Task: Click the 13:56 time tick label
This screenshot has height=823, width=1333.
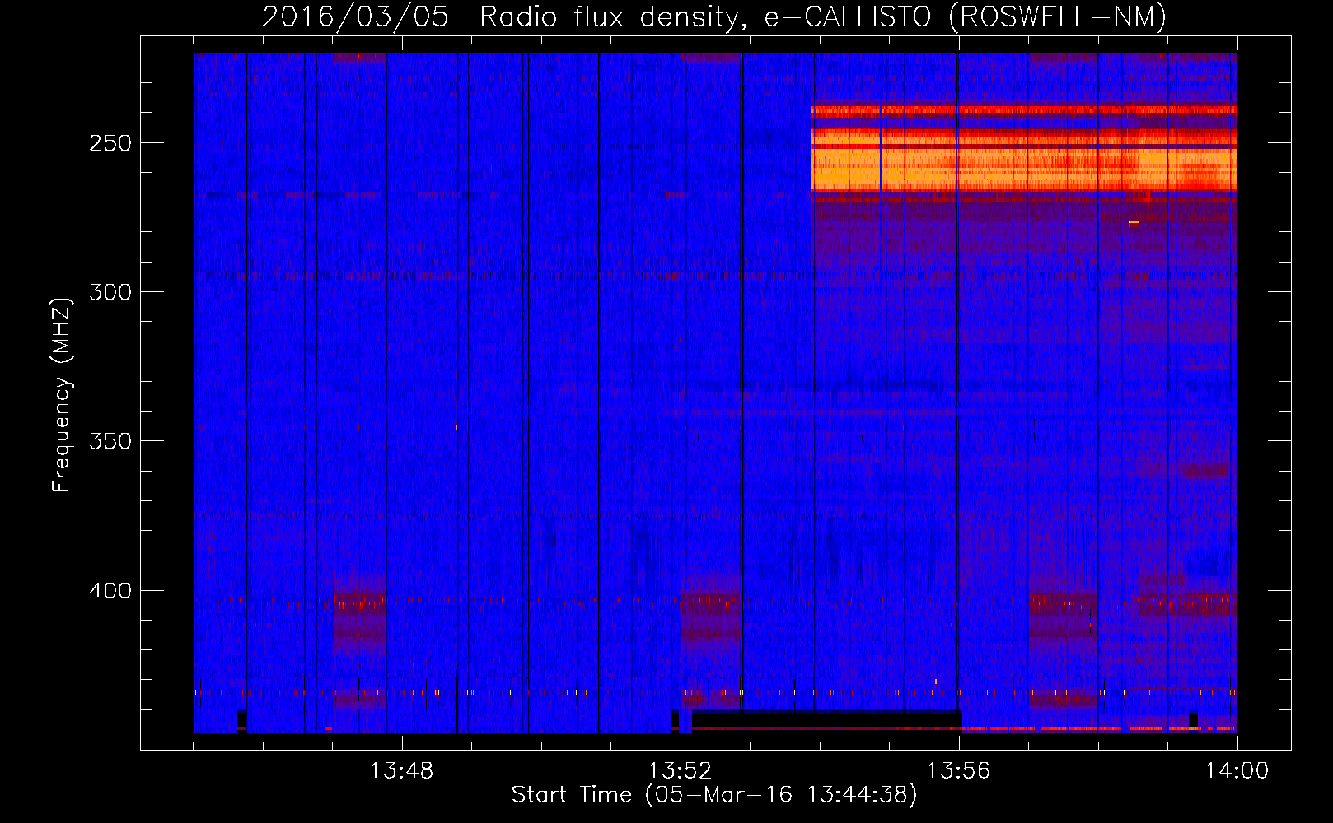Action: click(x=958, y=771)
